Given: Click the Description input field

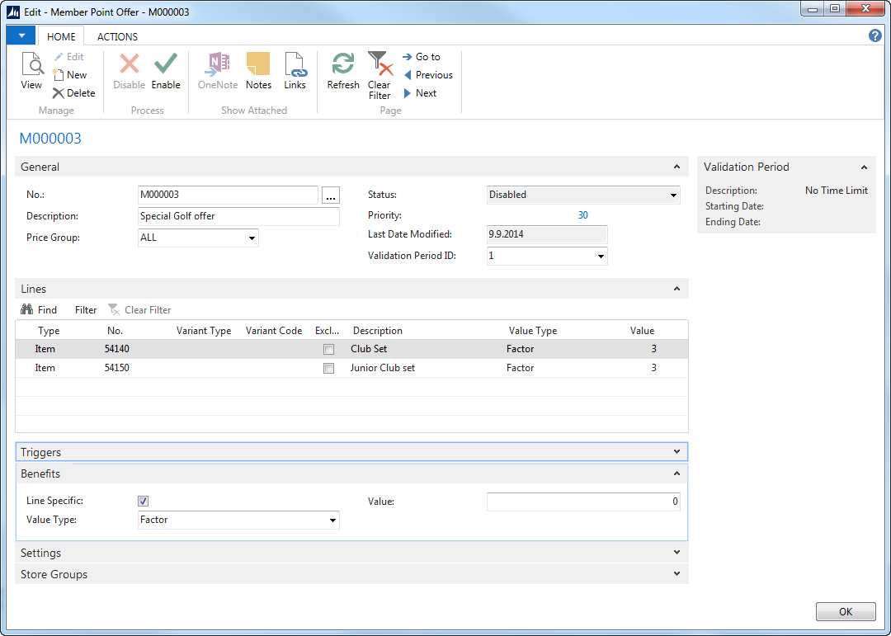Looking at the screenshot, I should 238,217.
